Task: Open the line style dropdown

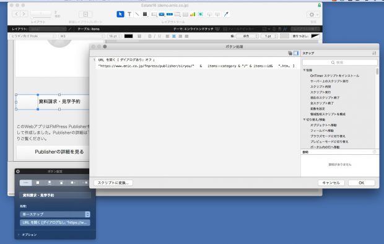Action: tap(247, 36)
